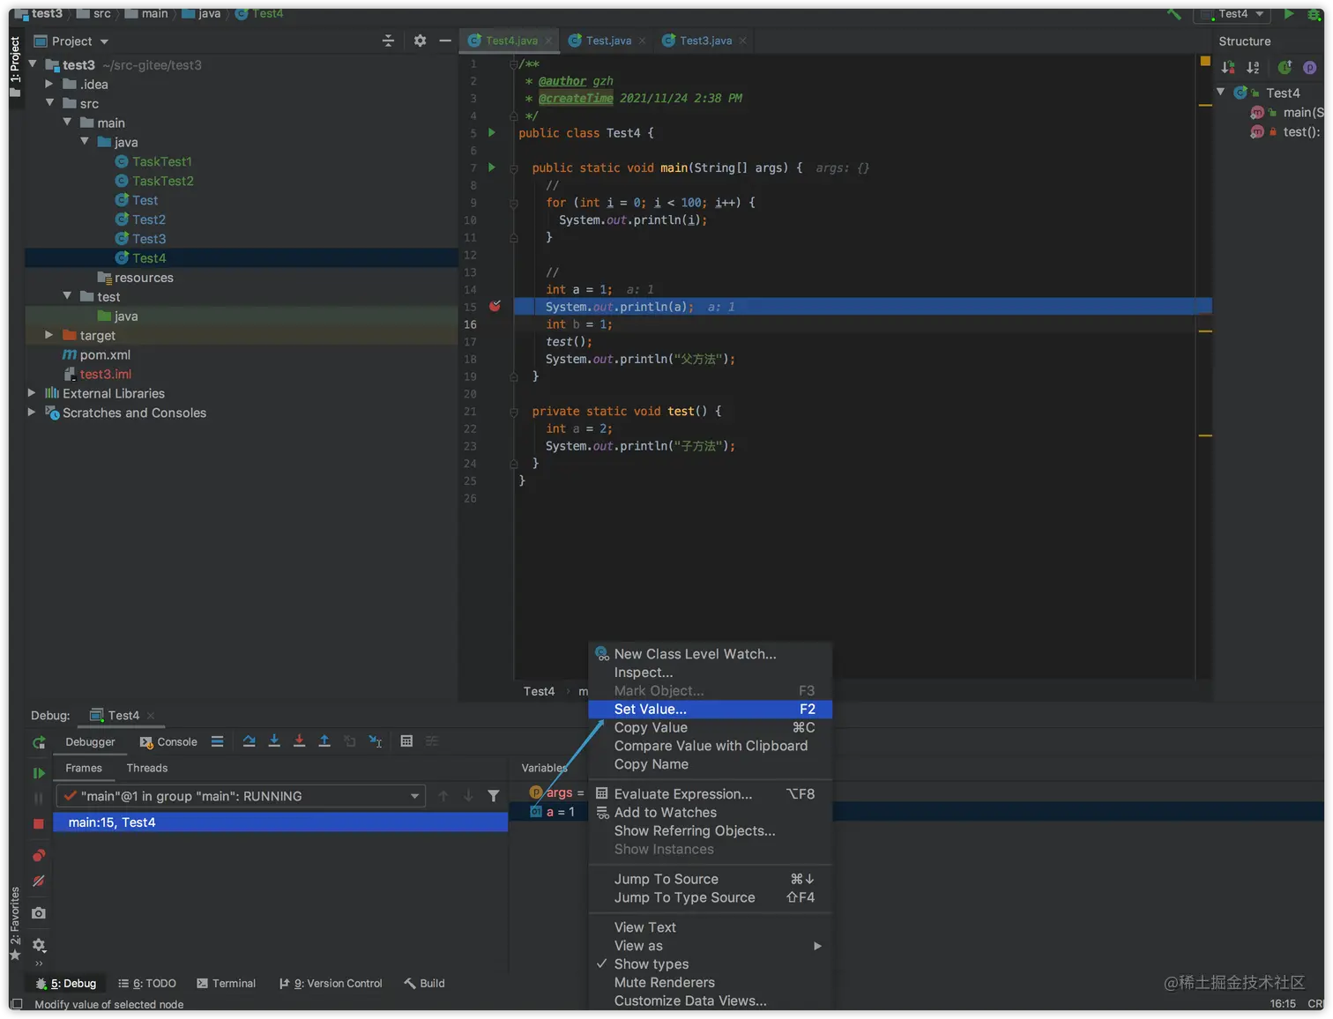Click the Step Into debug icon
This screenshot has width=1333, height=1019.
[274, 741]
